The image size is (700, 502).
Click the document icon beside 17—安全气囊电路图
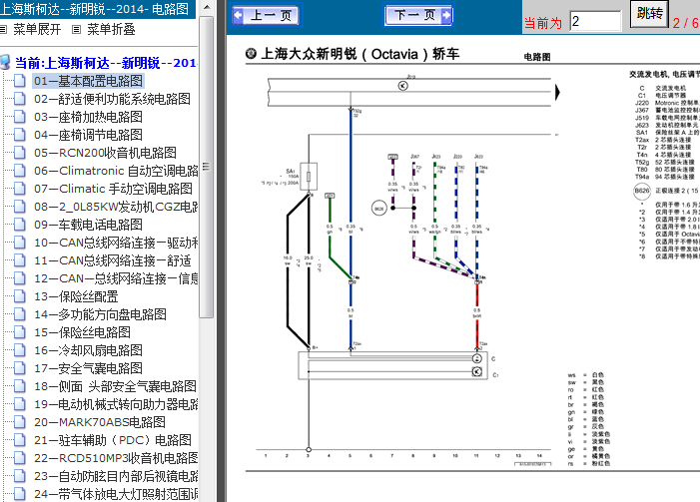coord(19,367)
